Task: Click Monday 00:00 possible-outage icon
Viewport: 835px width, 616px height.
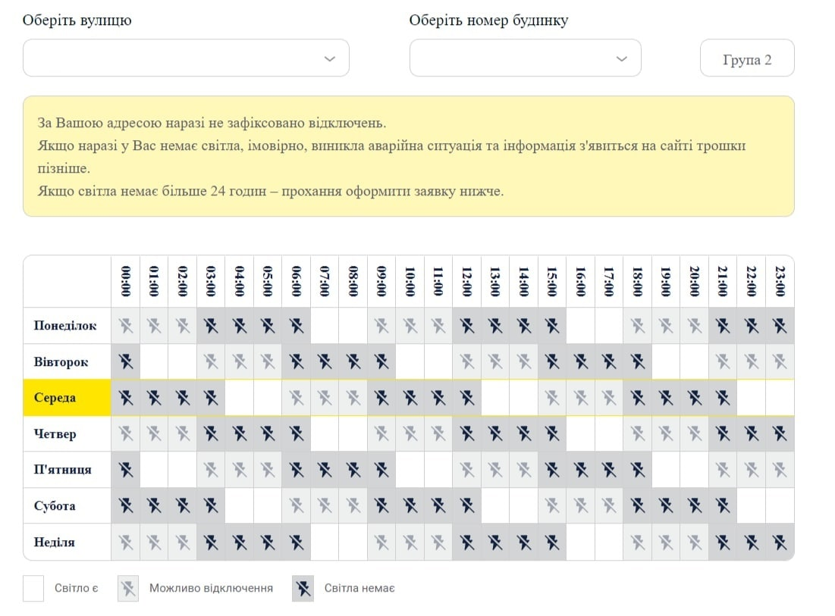Action: [125, 326]
